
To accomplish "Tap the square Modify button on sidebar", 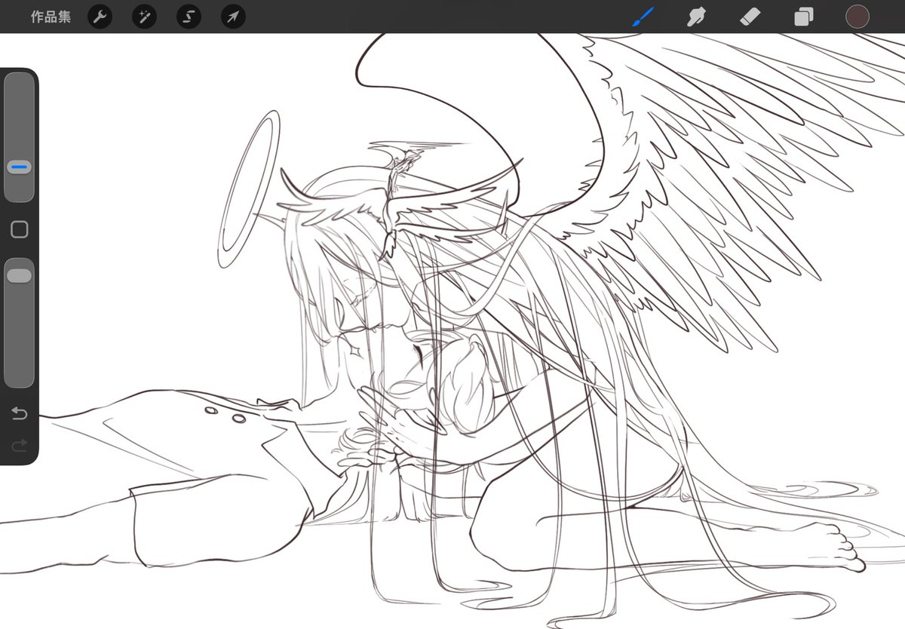I will [20, 230].
